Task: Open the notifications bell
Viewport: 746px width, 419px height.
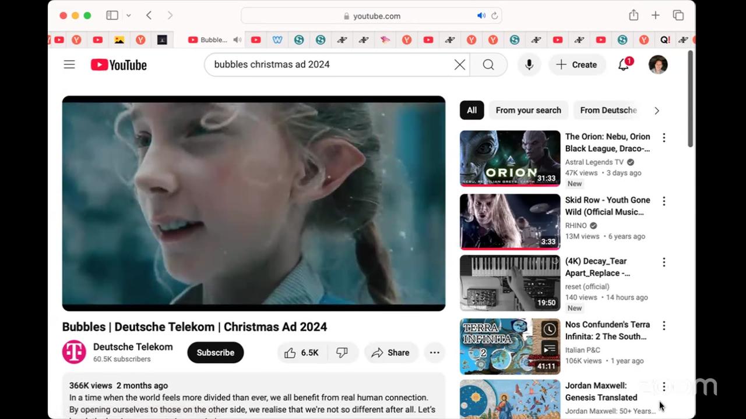Action: (624, 65)
